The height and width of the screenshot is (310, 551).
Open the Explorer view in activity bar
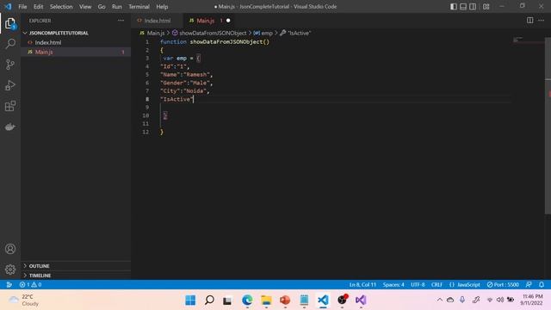tap(10, 23)
